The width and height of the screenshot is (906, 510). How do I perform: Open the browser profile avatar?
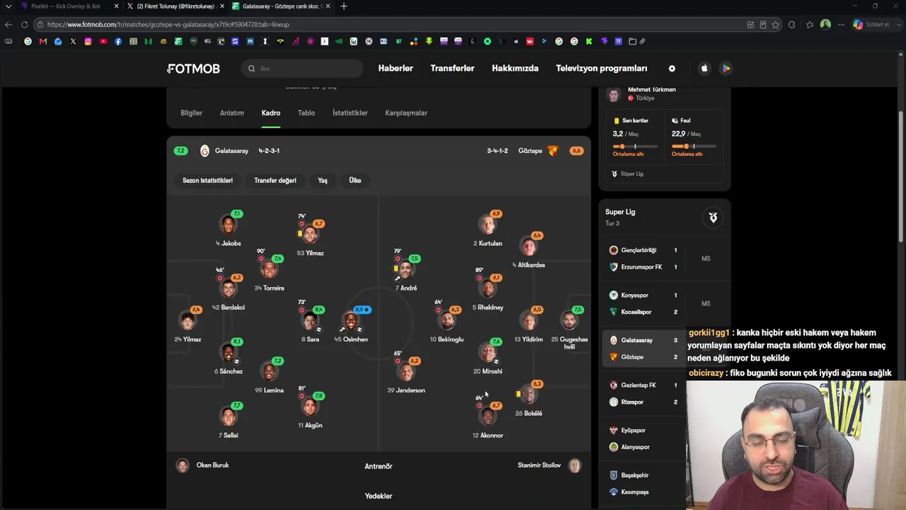coord(825,24)
